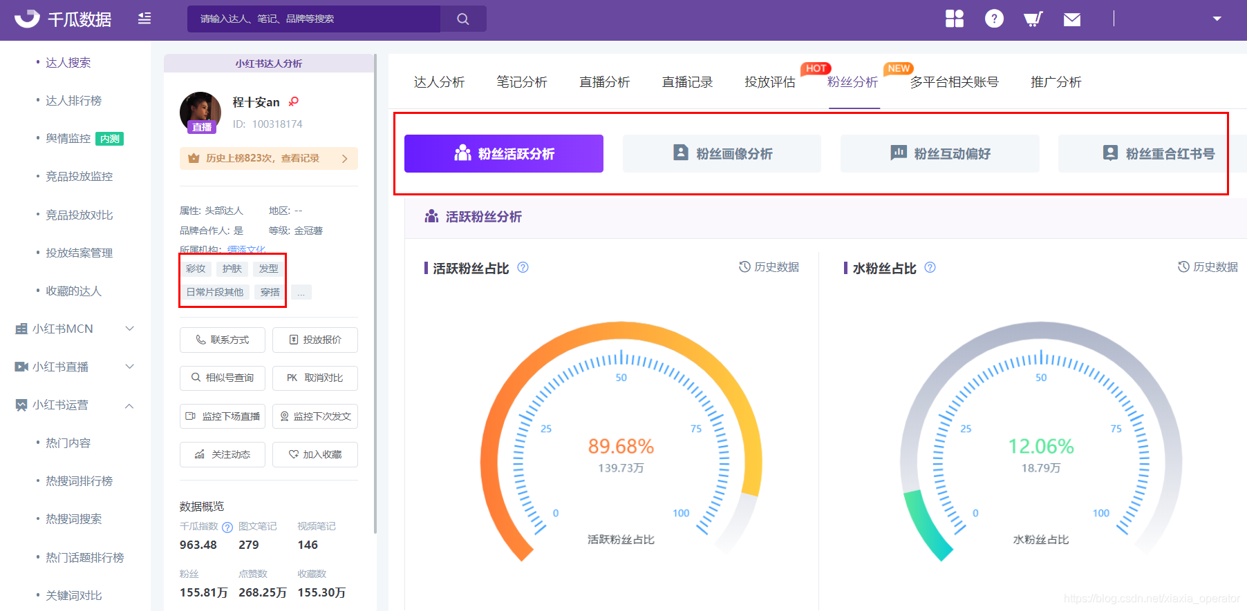Click the 投放报价 button
Viewport: 1247px width, 611px height.
[x=315, y=340]
